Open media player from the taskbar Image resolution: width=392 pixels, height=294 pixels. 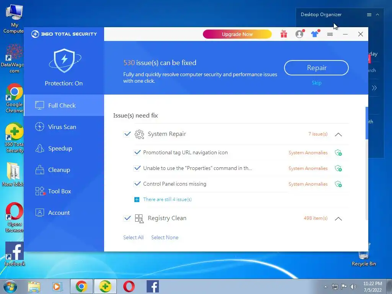click(57, 286)
